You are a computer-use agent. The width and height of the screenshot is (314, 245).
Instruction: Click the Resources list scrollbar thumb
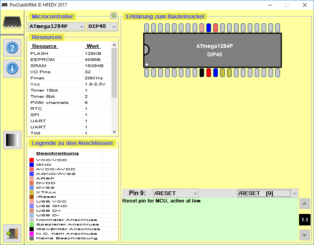tap(114, 73)
